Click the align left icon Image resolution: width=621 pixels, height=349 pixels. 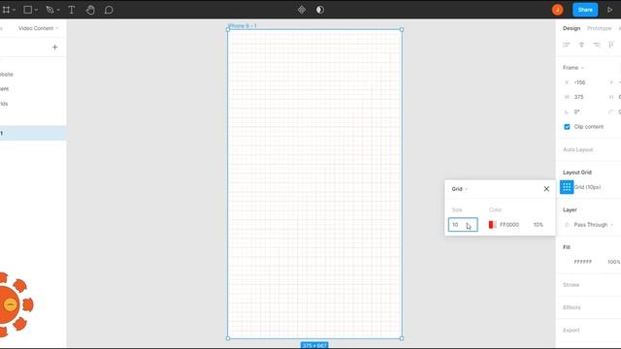(567, 45)
